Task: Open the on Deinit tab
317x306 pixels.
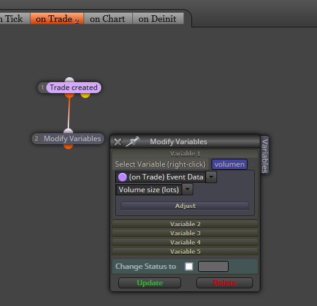Action: tap(158, 19)
